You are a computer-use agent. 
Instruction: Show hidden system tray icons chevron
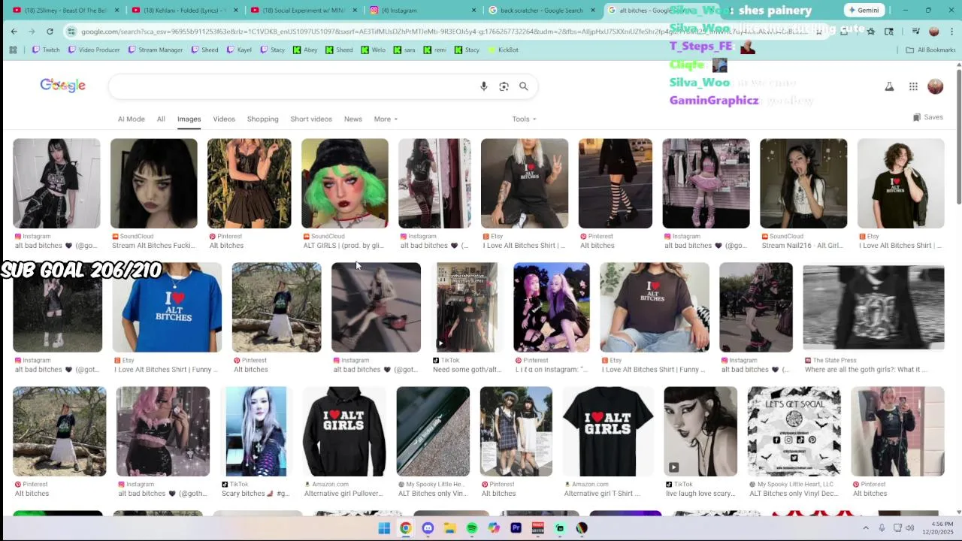click(866, 528)
